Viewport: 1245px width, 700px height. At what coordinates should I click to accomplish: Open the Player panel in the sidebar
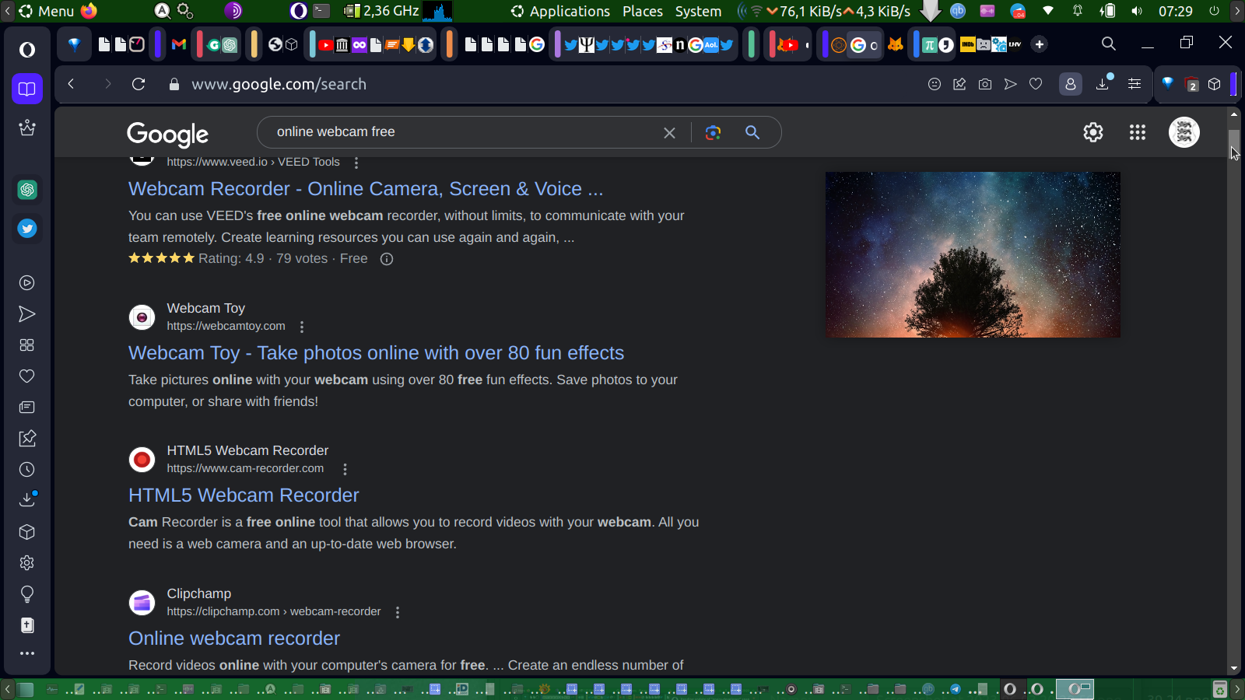27,283
